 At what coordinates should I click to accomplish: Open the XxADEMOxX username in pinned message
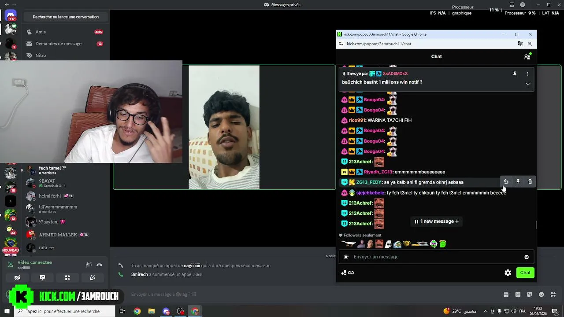(x=395, y=74)
